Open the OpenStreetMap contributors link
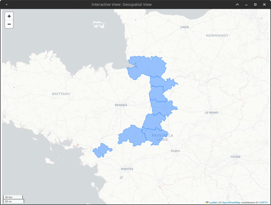The height and width of the screenshot is (205, 271). [231, 202]
